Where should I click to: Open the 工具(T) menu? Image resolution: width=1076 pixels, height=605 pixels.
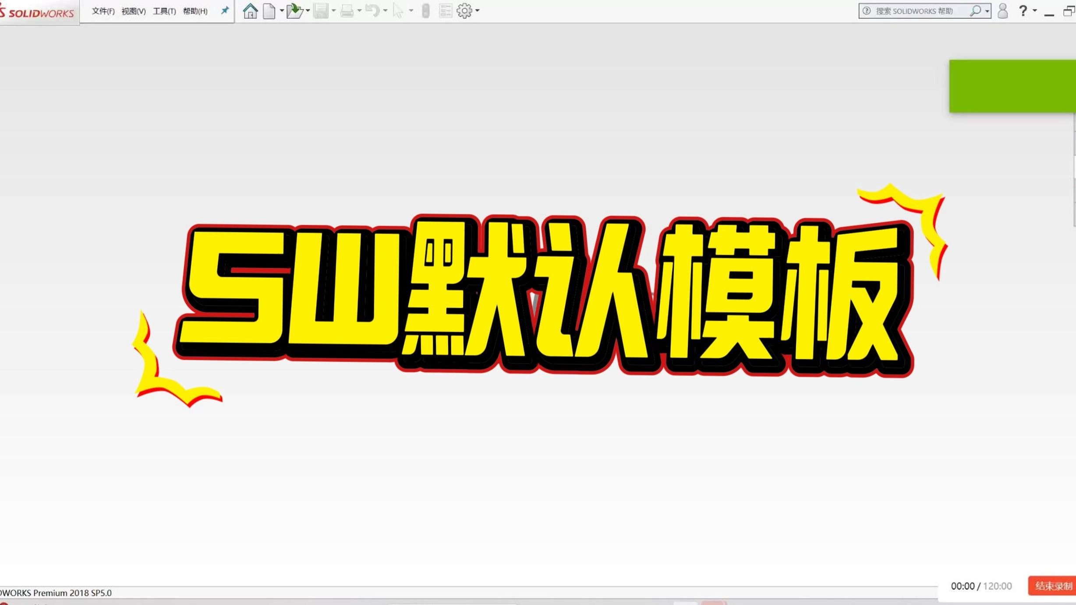point(164,11)
